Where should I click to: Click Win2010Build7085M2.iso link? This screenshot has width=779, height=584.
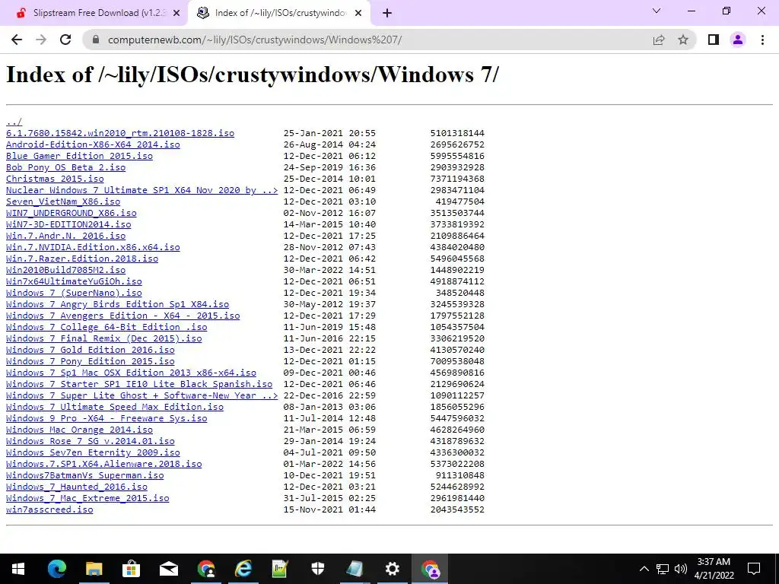click(x=65, y=270)
